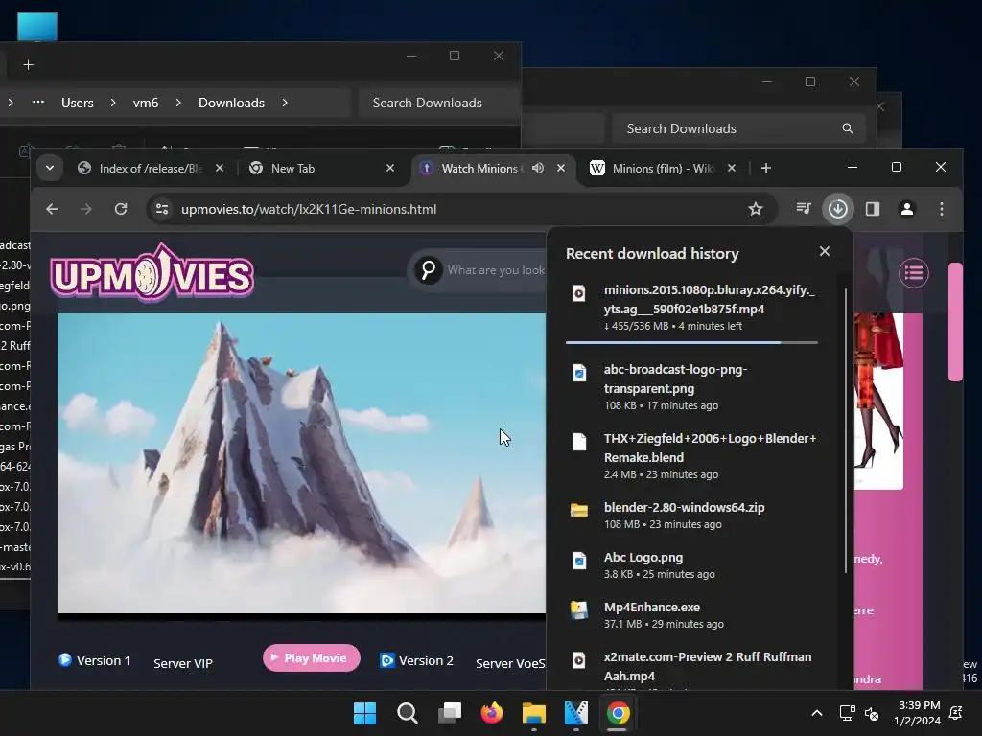Image resolution: width=982 pixels, height=736 pixels.
Task: Open Chrome profile avatar icon
Action: [x=907, y=208]
